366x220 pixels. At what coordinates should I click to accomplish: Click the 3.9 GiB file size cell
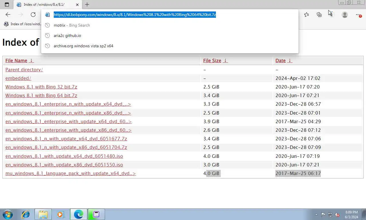pyautogui.click(x=211, y=121)
